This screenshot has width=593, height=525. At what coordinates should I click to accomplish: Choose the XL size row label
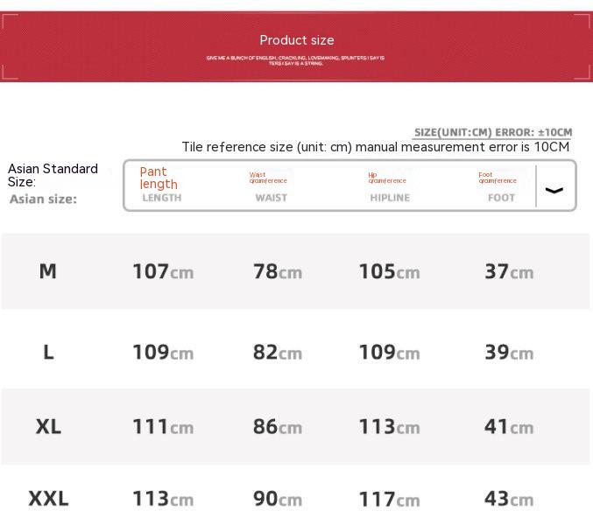(48, 427)
